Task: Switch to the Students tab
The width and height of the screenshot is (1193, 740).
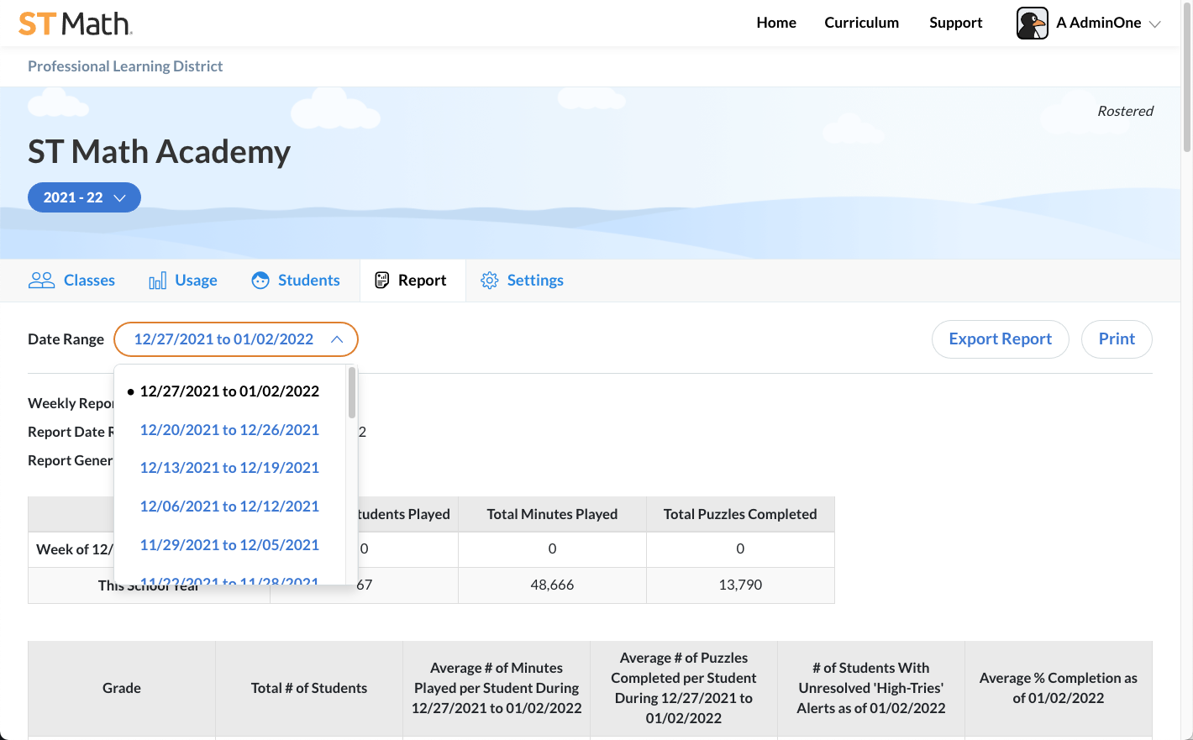Action: point(296,281)
